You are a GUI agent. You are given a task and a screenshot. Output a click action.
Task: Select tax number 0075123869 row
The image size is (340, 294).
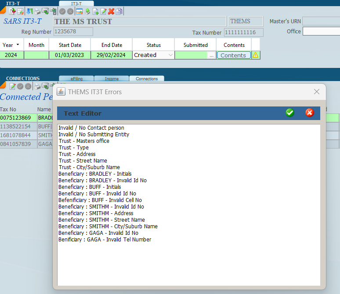click(16, 118)
